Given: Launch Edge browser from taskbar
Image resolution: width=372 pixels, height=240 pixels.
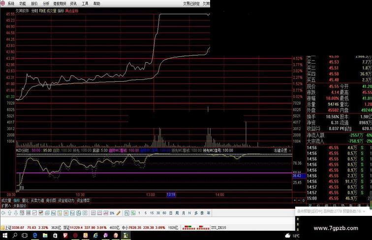Looking at the screenshot, I should (35, 236).
